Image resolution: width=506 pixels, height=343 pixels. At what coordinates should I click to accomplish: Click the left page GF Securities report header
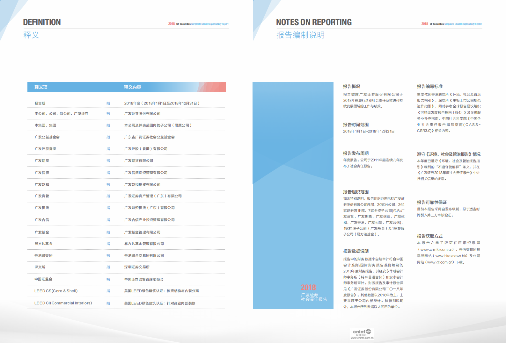pyautogui.click(x=198, y=24)
